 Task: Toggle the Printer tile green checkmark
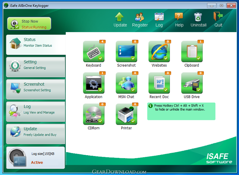click(x=133, y=121)
